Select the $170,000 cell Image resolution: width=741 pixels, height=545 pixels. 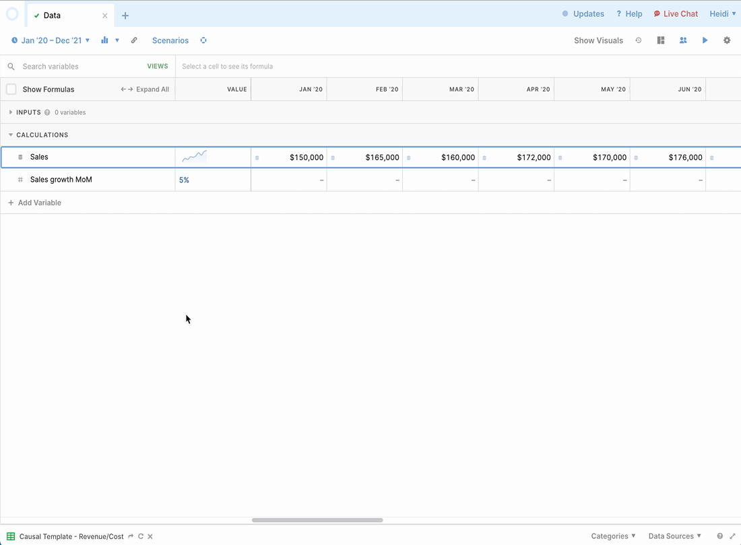point(592,157)
